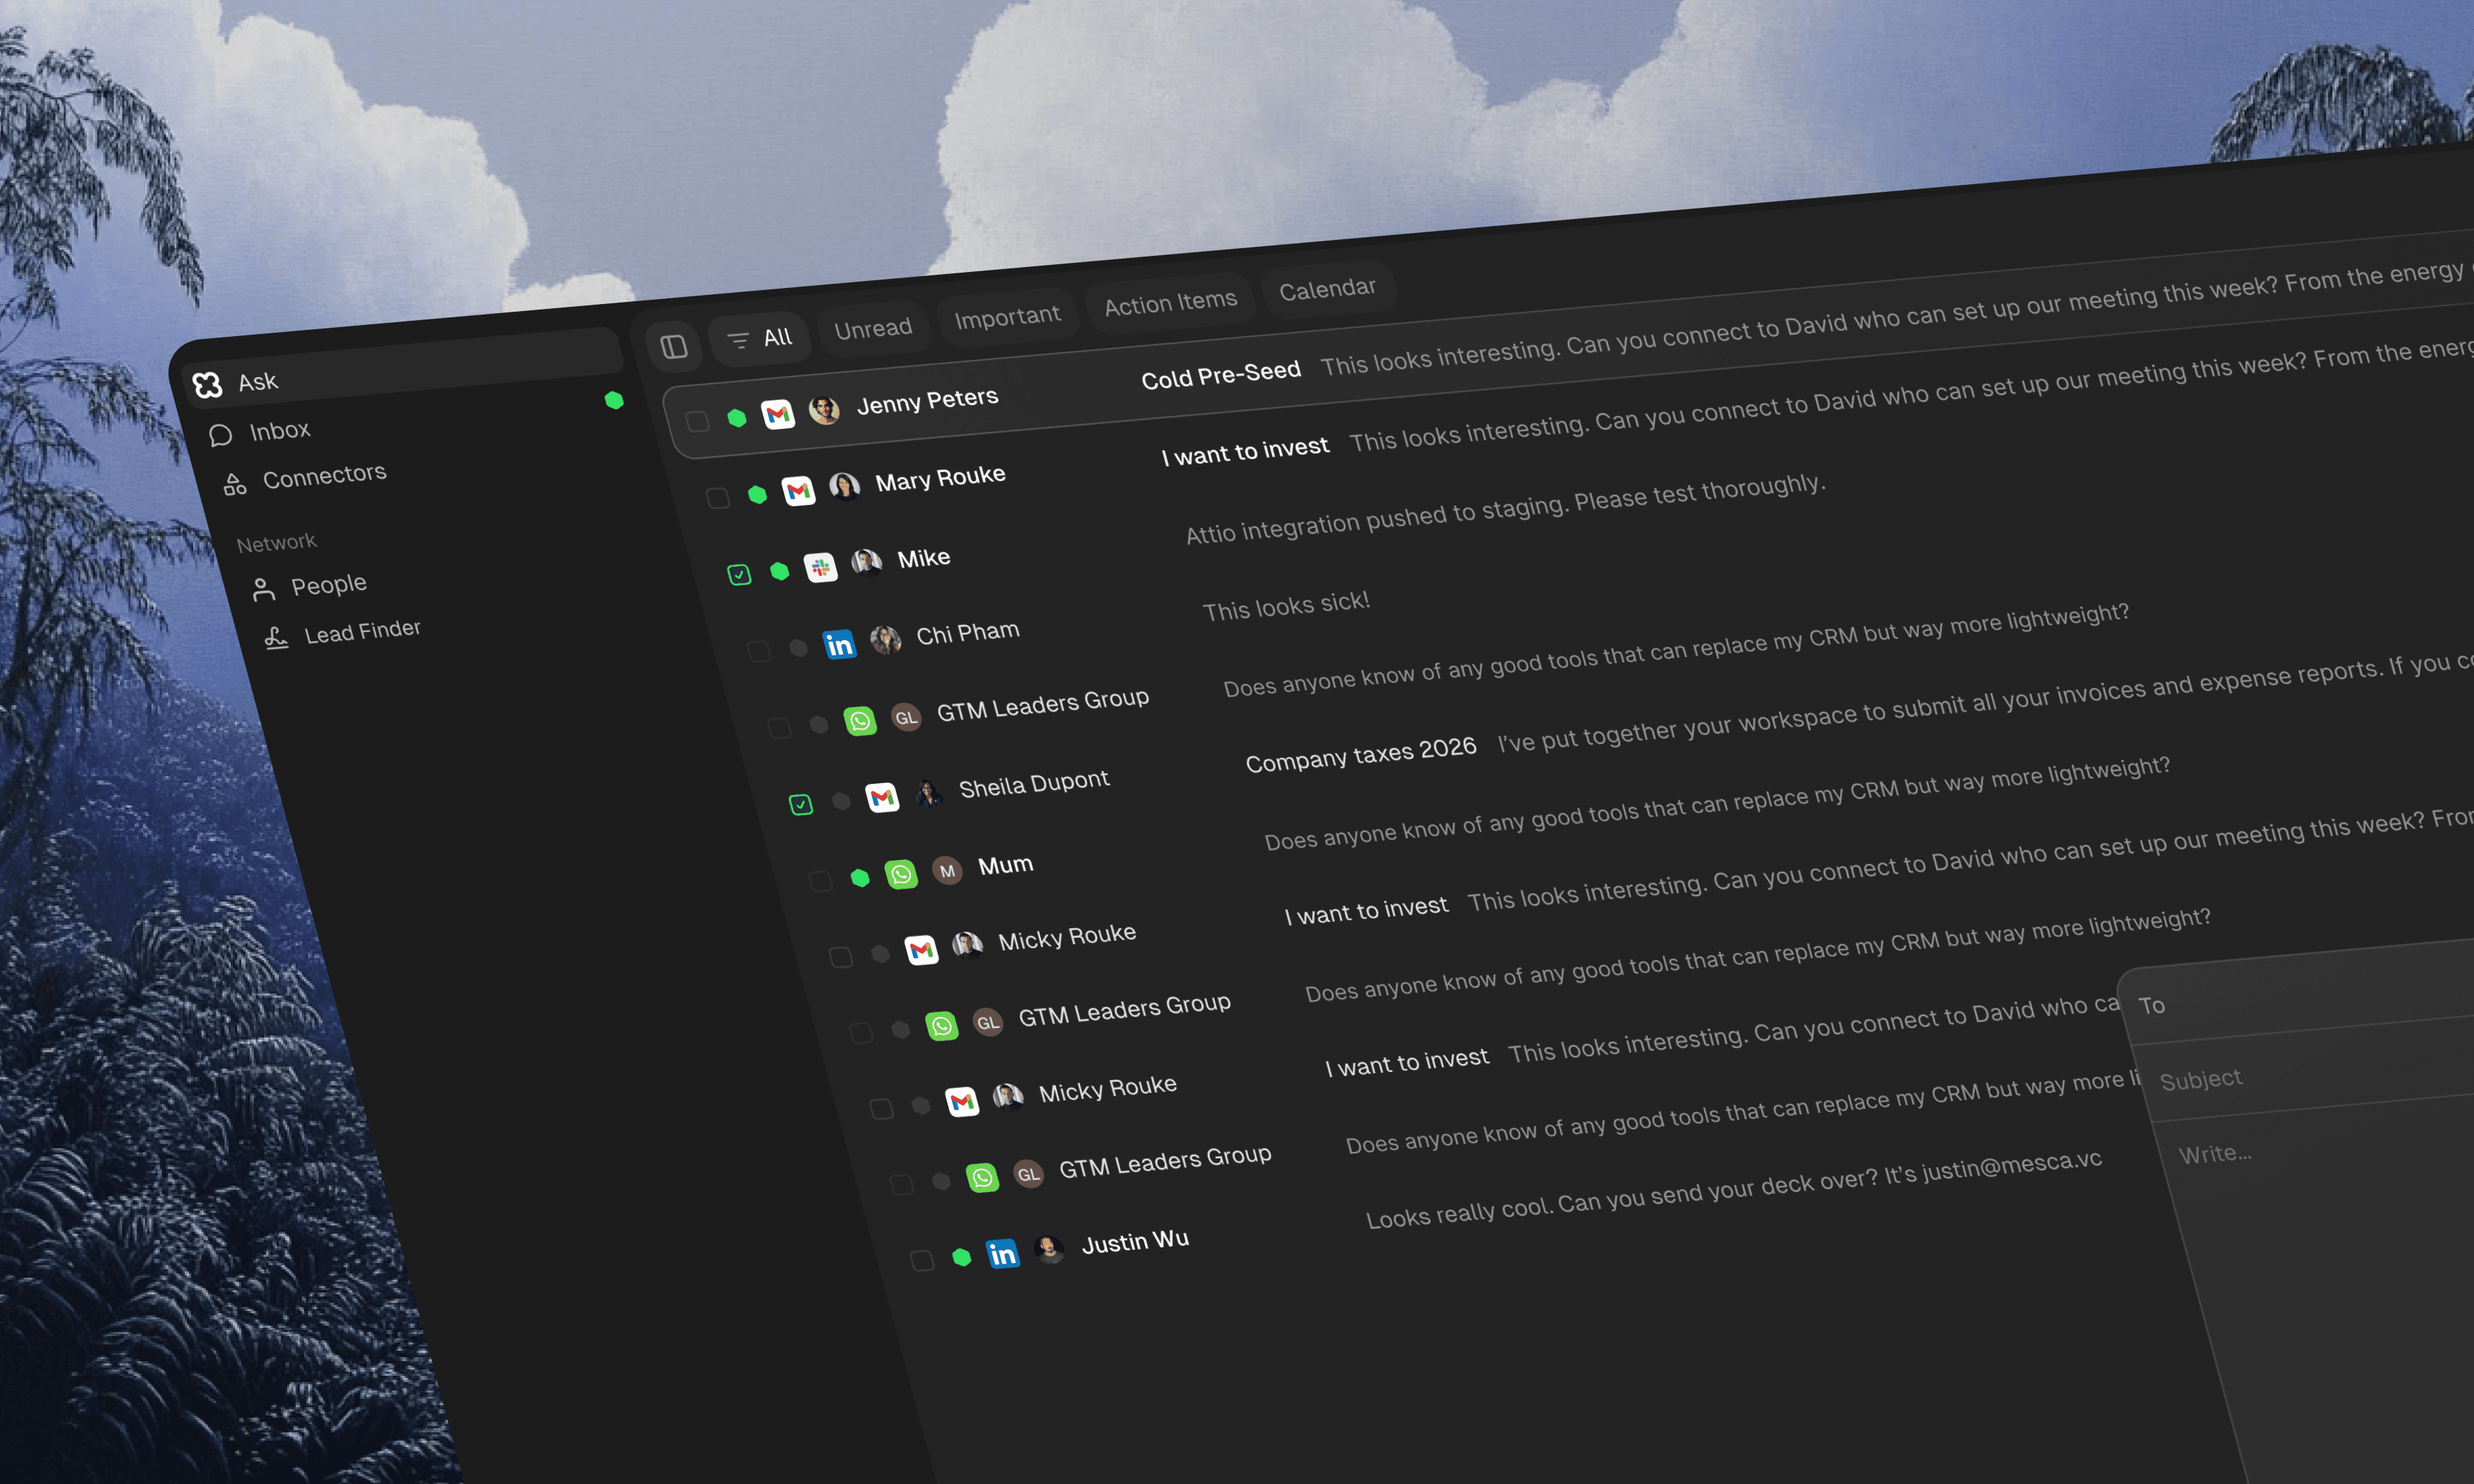
Task: Uncheck Sheila Dupont's message checkbox
Action: [800, 804]
